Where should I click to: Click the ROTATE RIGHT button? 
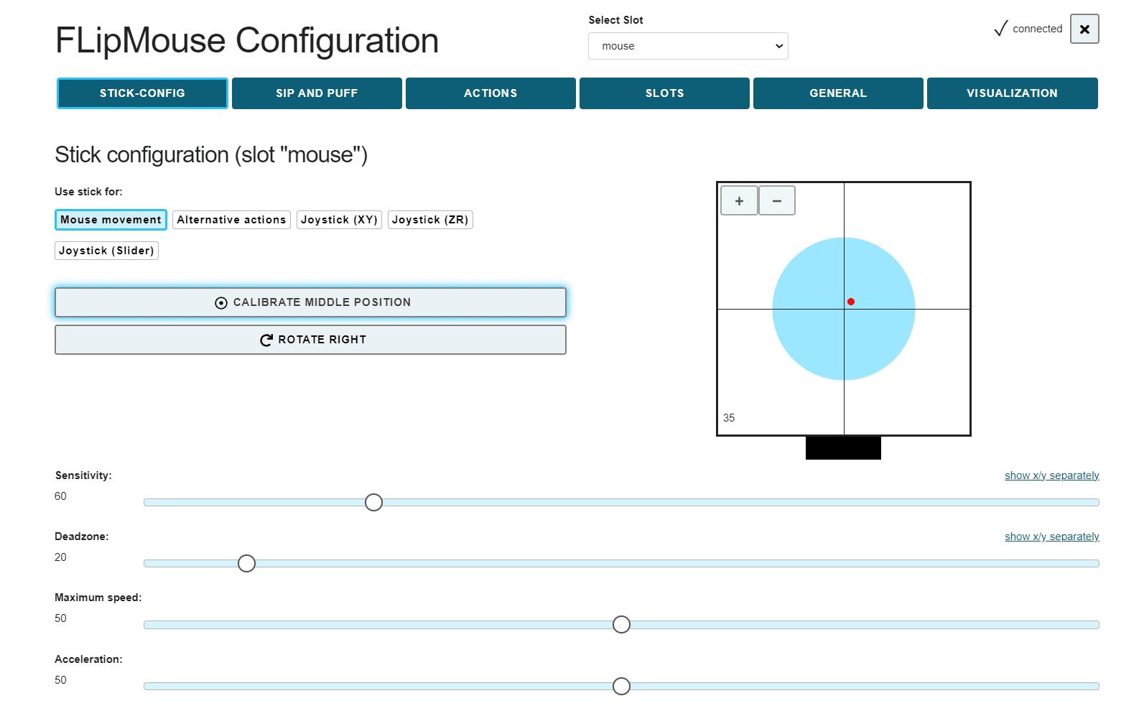click(x=310, y=340)
